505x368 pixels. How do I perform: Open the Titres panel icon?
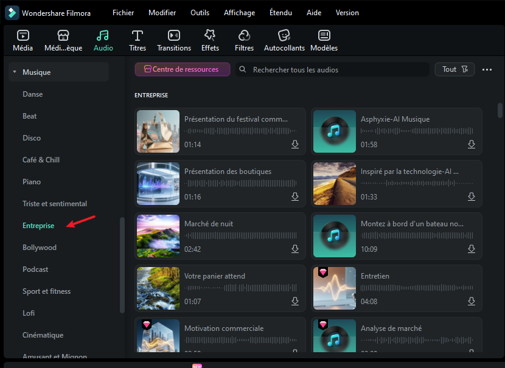click(138, 36)
